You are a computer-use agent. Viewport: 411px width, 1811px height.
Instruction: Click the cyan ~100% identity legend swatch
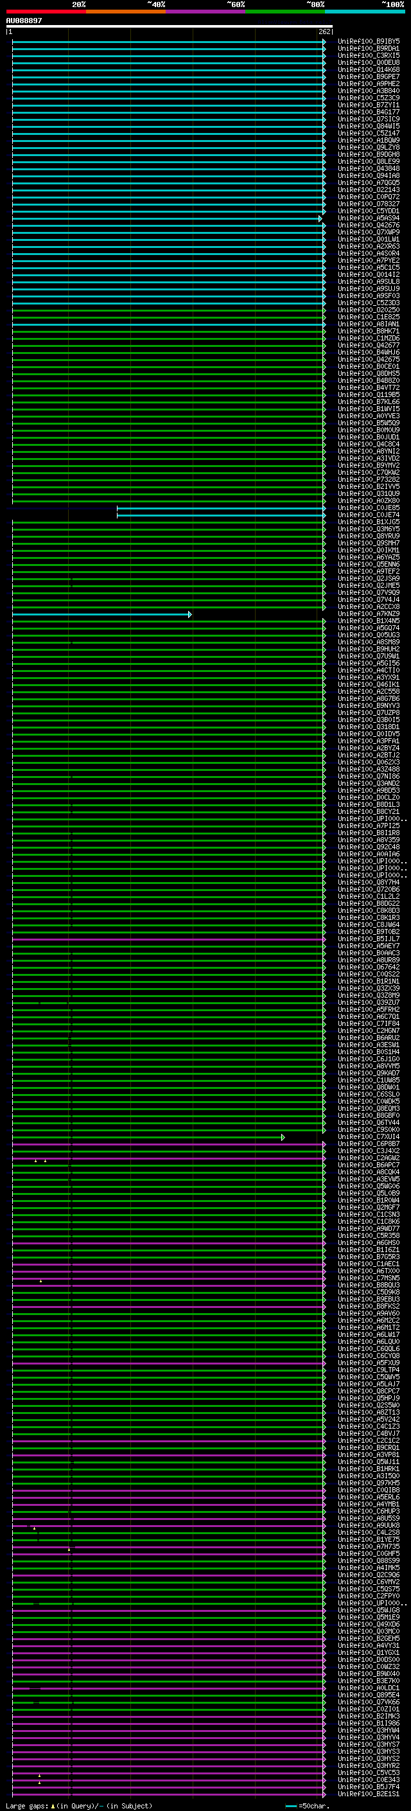coord(365,12)
